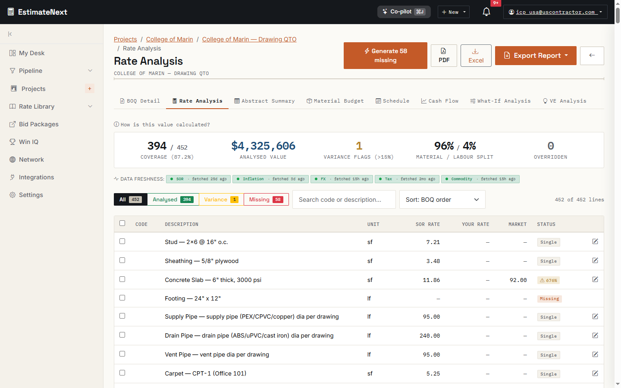Click the EstimateNext calculator logo icon
Image resolution: width=621 pixels, height=388 pixels.
(11, 12)
